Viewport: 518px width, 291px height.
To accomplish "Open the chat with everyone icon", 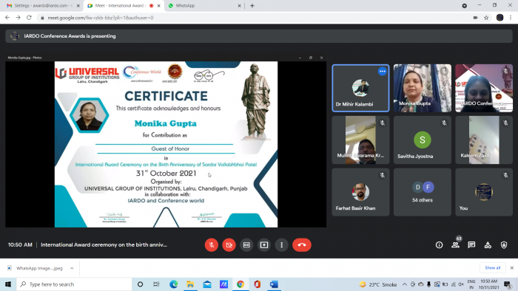I will tap(471, 245).
